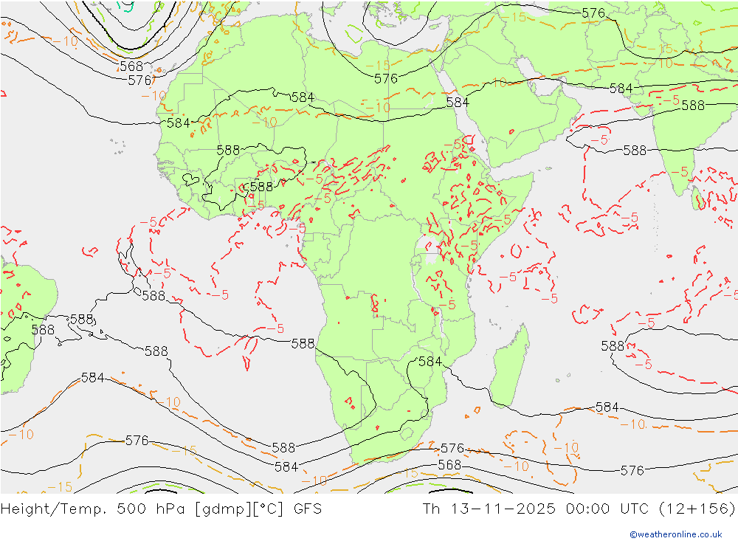Click the 568 contour label south of South Africa

(x=449, y=465)
